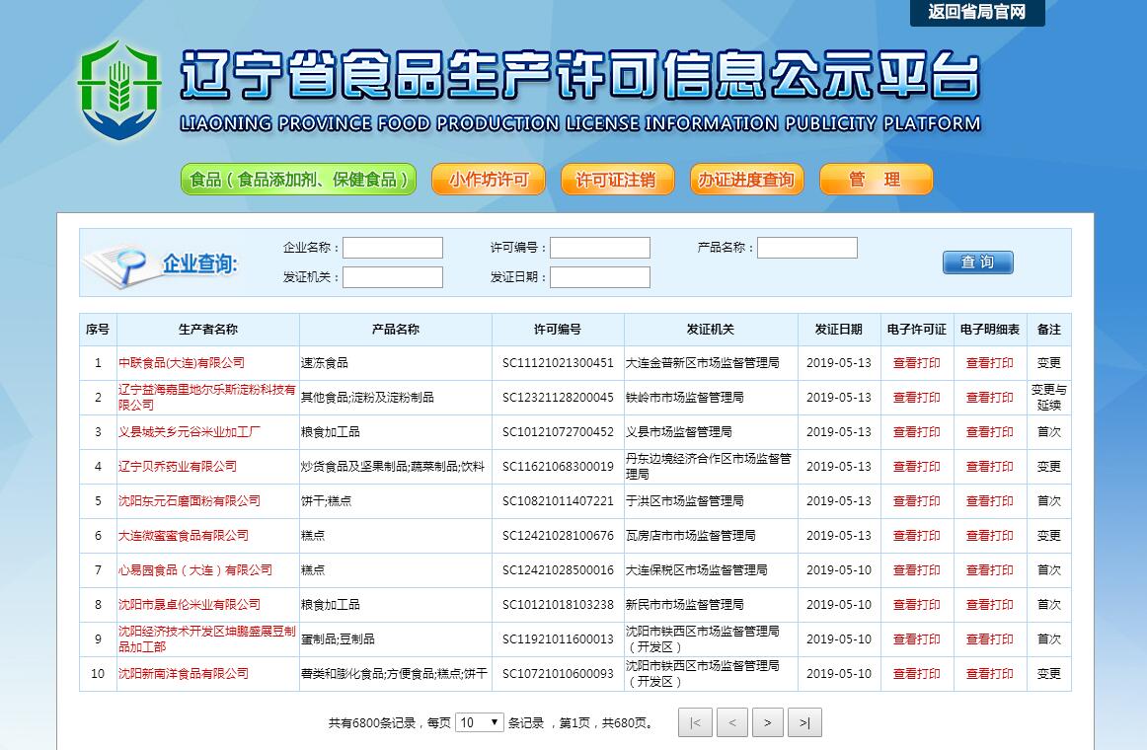The width and height of the screenshot is (1147, 750).
Task: Click the 查询 search button
Action: point(977,262)
